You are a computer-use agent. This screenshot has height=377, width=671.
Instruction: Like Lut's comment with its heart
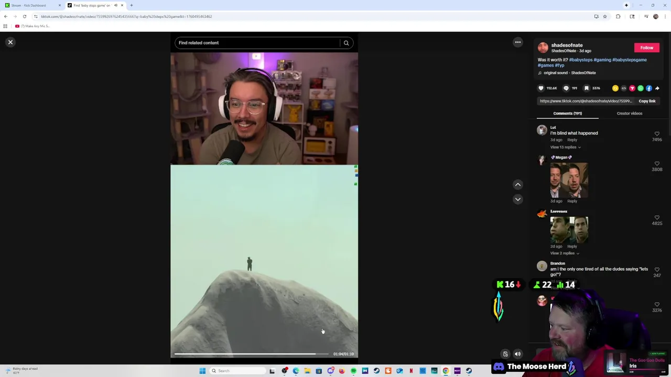(x=657, y=134)
